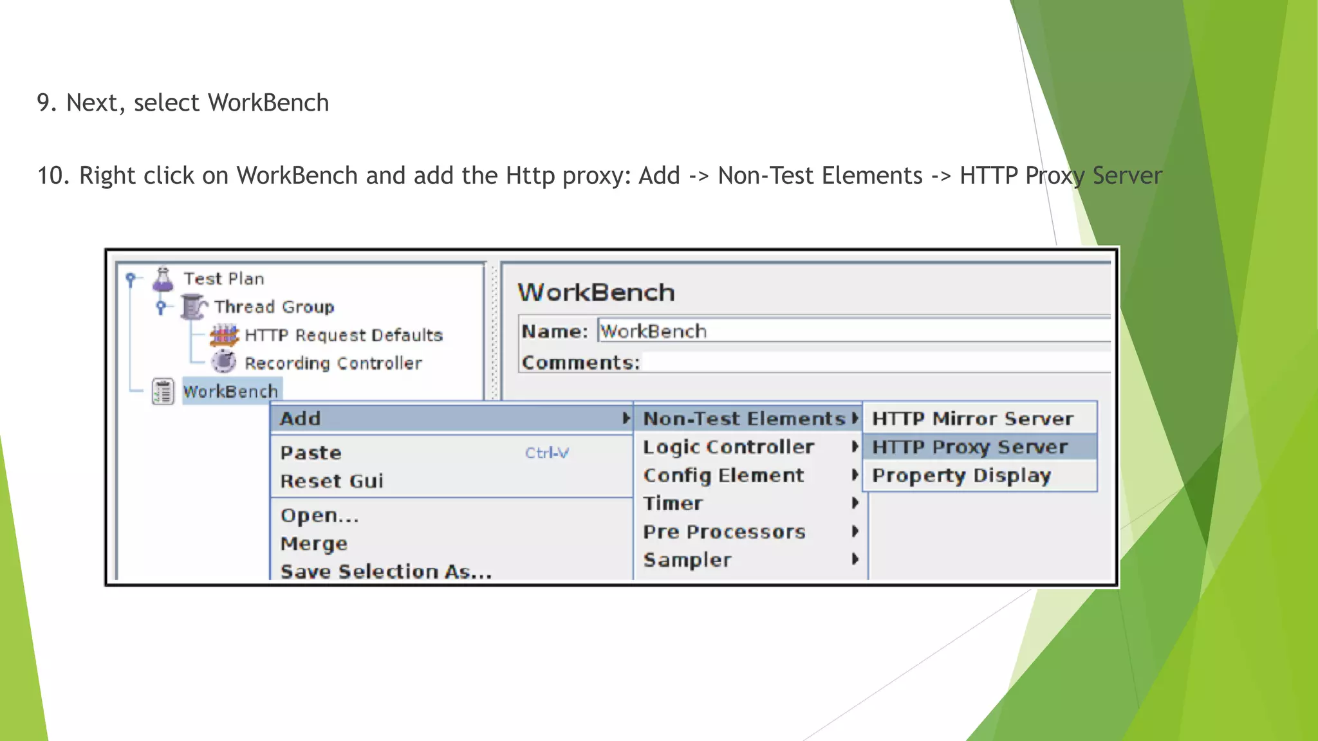Click the WorkBench clipboard icon
Image resolution: width=1318 pixels, height=741 pixels.
pyautogui.click(x=163, y=391)
